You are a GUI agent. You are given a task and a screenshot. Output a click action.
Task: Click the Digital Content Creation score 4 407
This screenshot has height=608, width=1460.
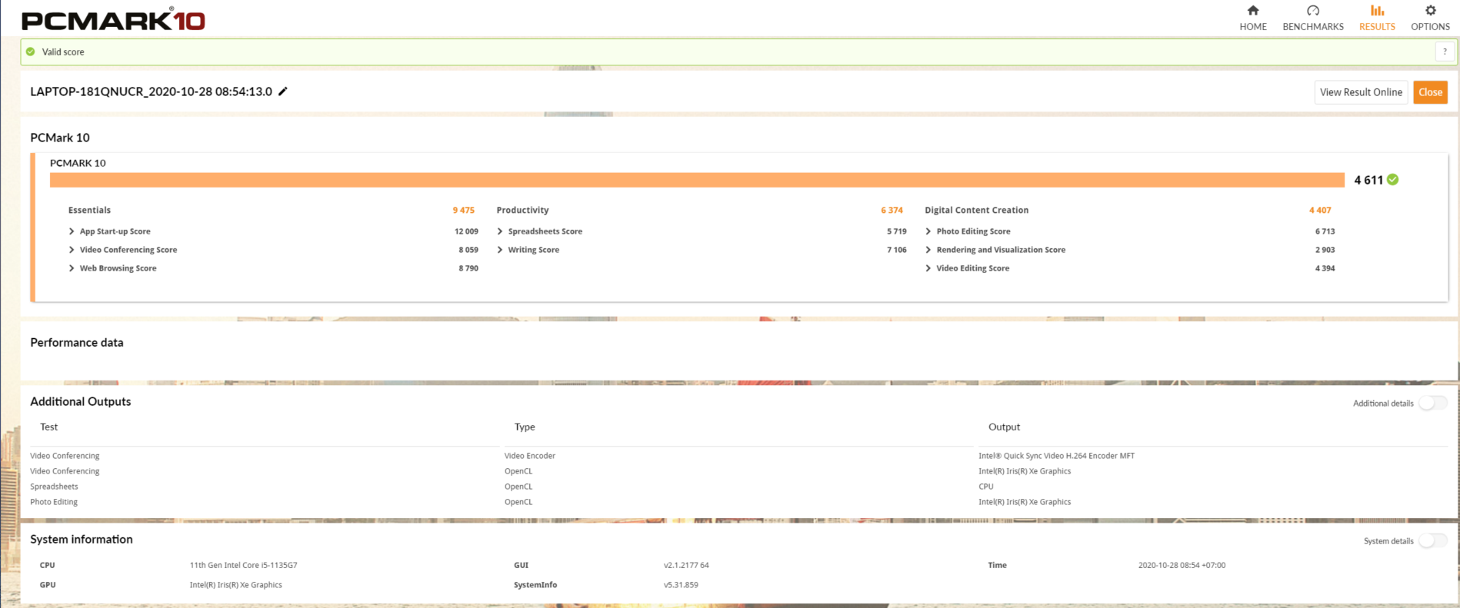tap(1320, 210)
